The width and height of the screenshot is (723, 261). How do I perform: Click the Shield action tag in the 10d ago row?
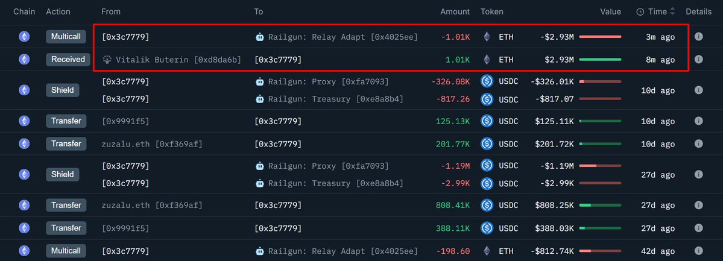(x=63, y=90)
